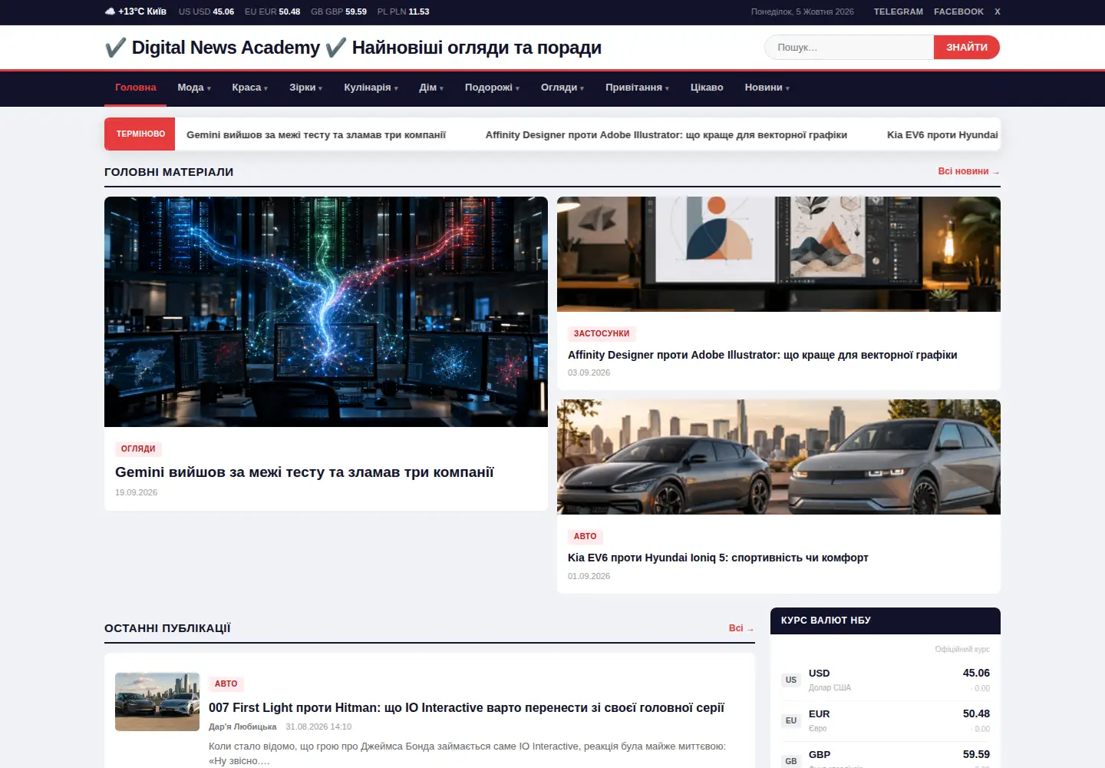Open Kia EV6 проти Hyundai Ioniq 5 title
Screen dimensions: 1105x768
718,558
